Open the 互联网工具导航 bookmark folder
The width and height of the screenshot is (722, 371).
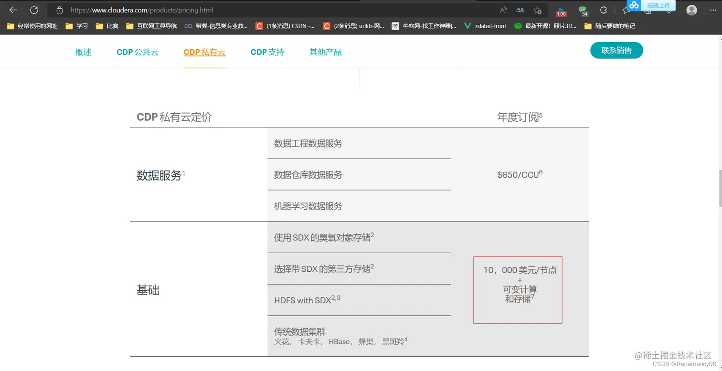tap(152, 26)
